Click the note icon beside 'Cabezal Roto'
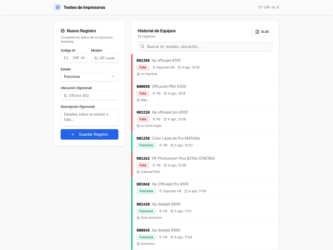 pos(138,172)
